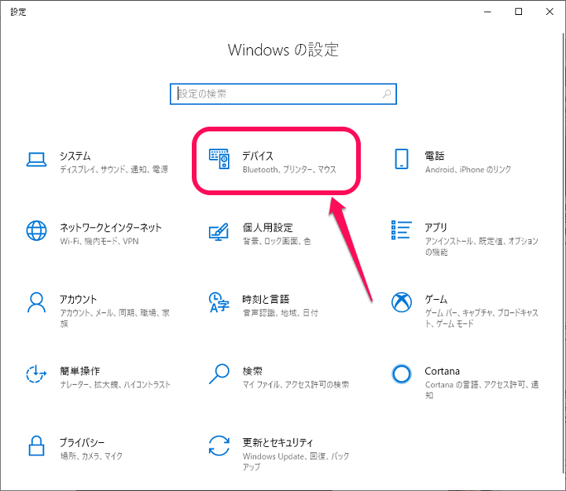Click the システム laptop icon
The image size is (566, 491).
tap(36, 159)
